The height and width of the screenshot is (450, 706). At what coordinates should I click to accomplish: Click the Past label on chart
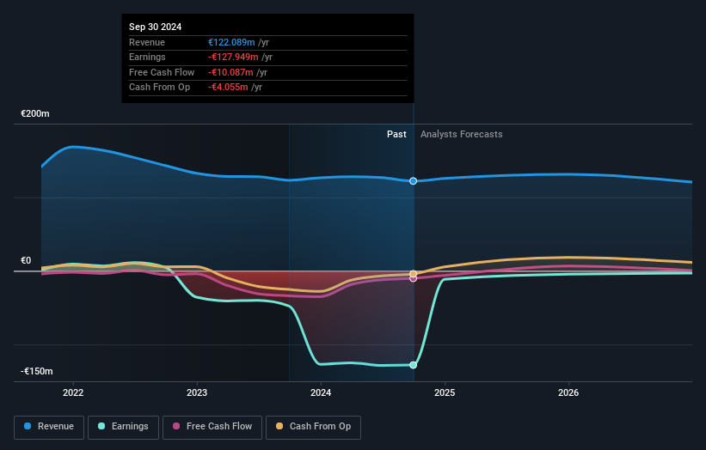tap(396, 134)
